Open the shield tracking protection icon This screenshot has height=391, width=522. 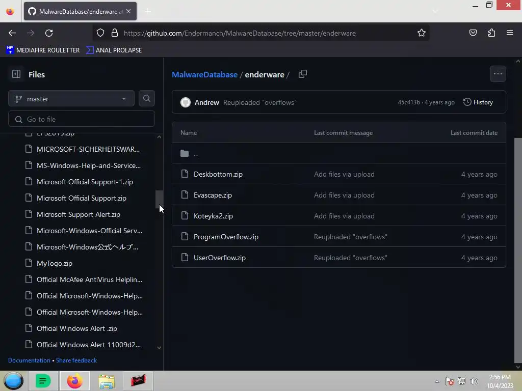point(100,33)
